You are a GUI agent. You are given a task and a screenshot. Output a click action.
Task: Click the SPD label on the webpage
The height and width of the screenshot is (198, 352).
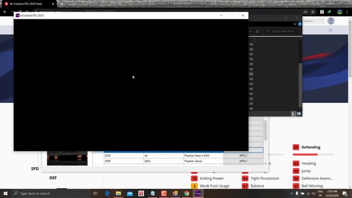click(35, 169)
